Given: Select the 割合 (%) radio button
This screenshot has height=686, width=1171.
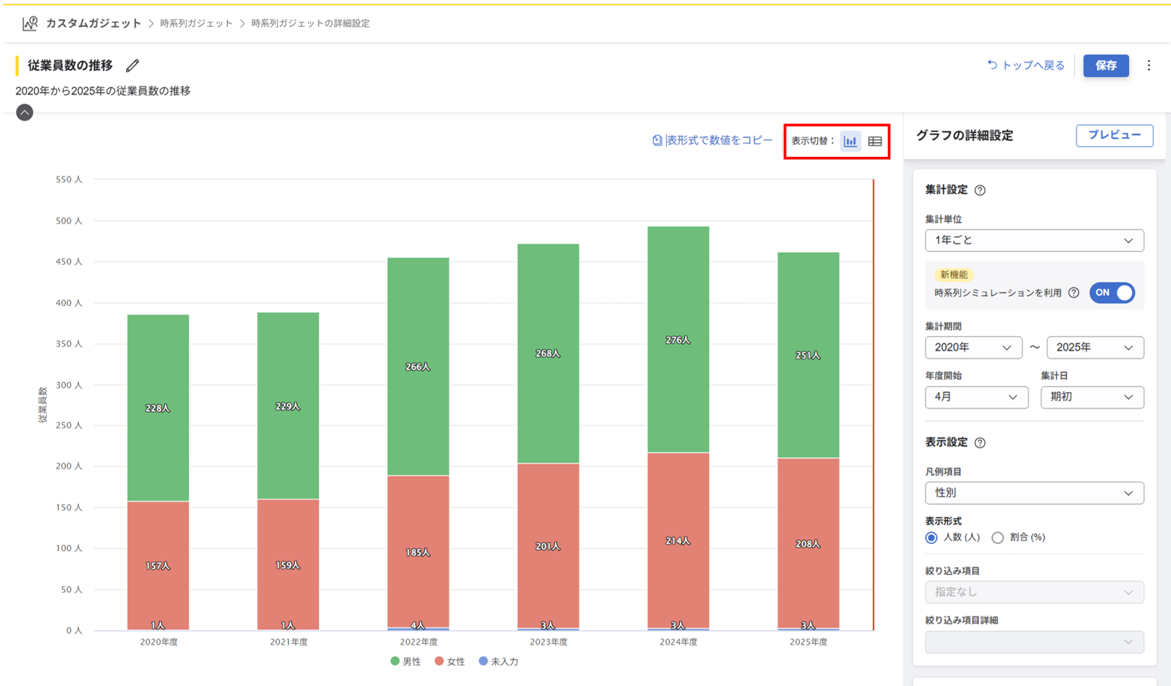Looking at the screenshot, I should click(997, 538).
